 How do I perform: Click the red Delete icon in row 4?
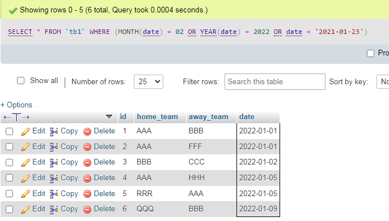coord(87,178)
